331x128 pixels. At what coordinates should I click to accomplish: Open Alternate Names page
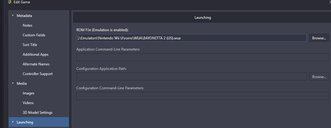[x=36, y=64]
